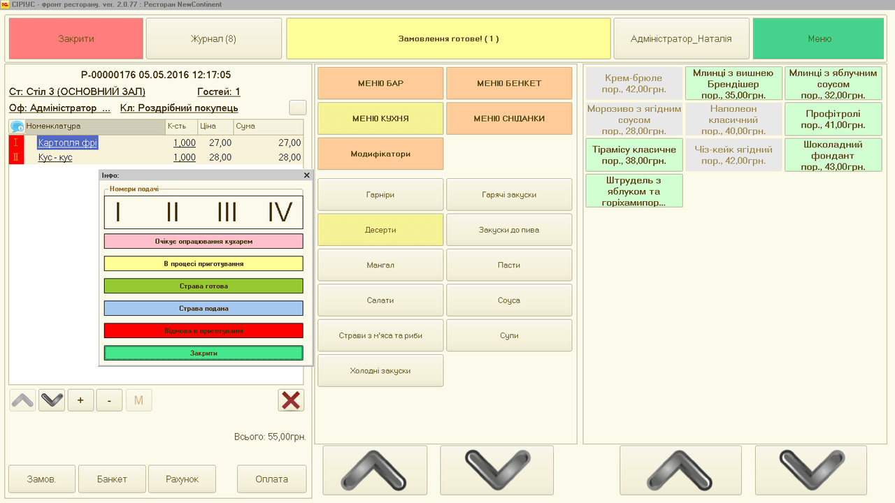This screenshot has height=503, width=895.
Task: Close the Інфо popup with X
Action: (x=306, y=175)
